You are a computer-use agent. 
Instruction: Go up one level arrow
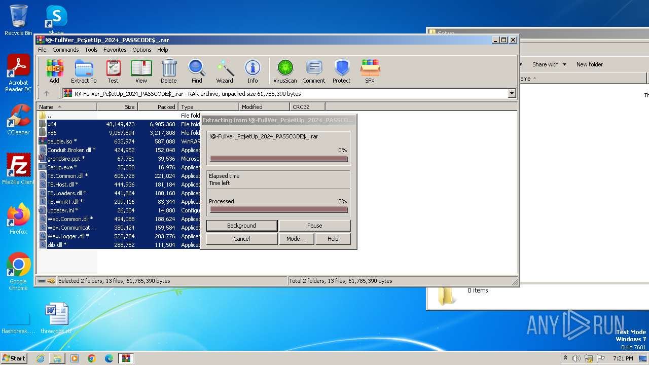pos(47,93)
